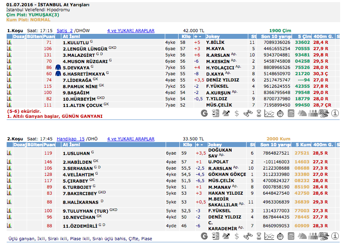Open bar chart icon for USLUHAN row
The height and width of the screenshot is (249, 348).
(9, 153)
